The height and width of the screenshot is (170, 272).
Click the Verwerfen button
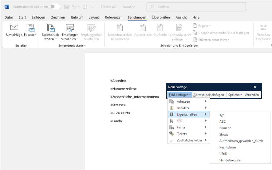coord(252,95)
